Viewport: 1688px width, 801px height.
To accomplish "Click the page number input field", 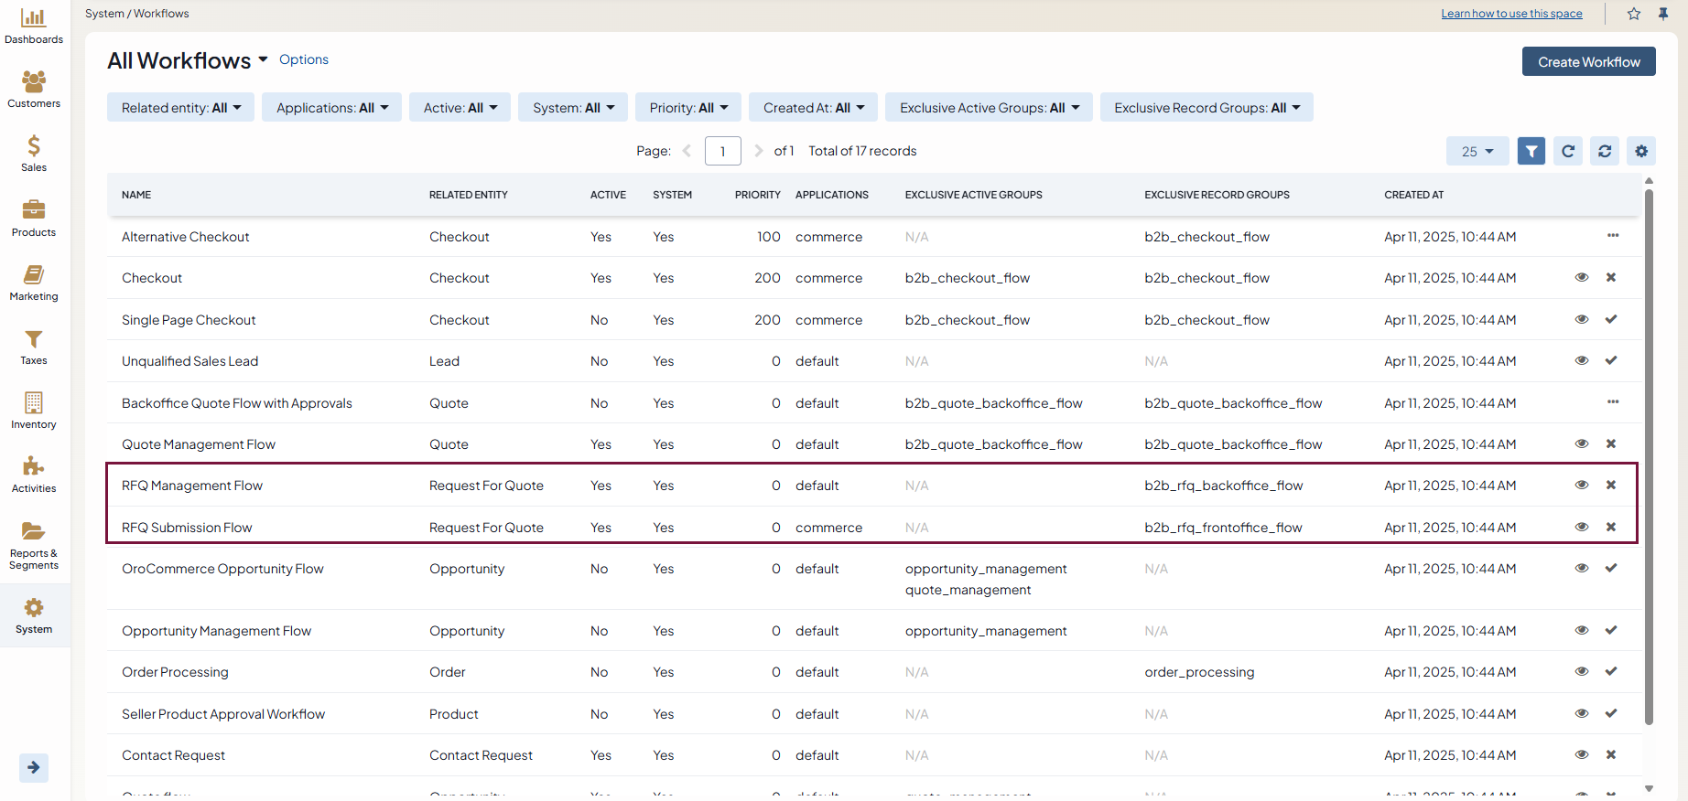I will [x=722, y=151].
